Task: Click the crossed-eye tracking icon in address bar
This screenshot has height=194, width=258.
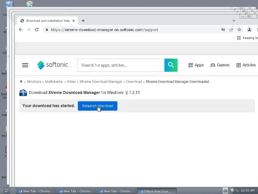Action: coord(223,30)
